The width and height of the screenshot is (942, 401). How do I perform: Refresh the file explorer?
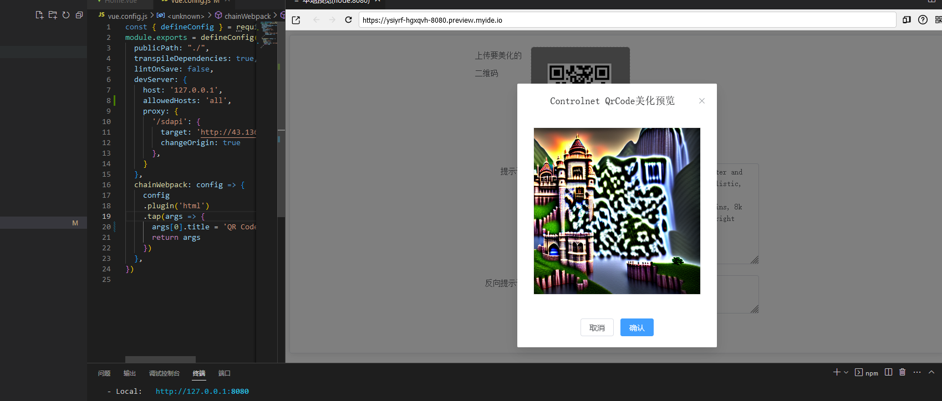pos(66,15)
